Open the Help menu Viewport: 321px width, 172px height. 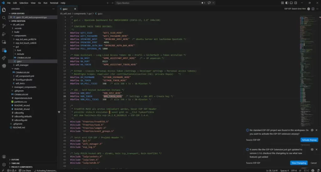coord(63,3)
